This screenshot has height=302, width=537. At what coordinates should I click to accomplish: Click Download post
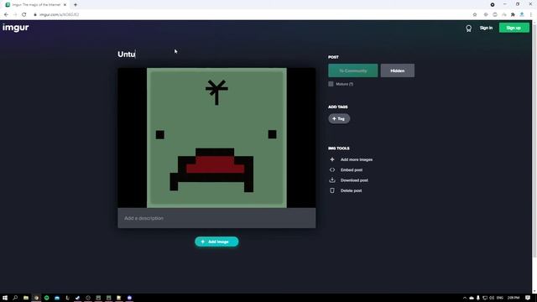354,180
